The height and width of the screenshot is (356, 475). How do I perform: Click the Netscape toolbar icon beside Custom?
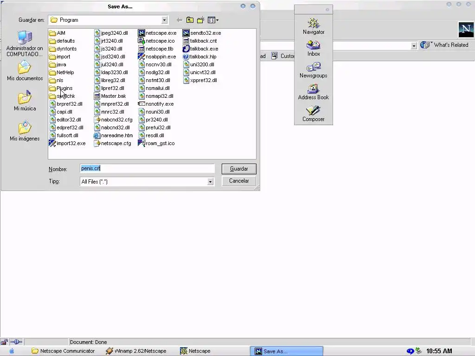[x=274, y=56]
